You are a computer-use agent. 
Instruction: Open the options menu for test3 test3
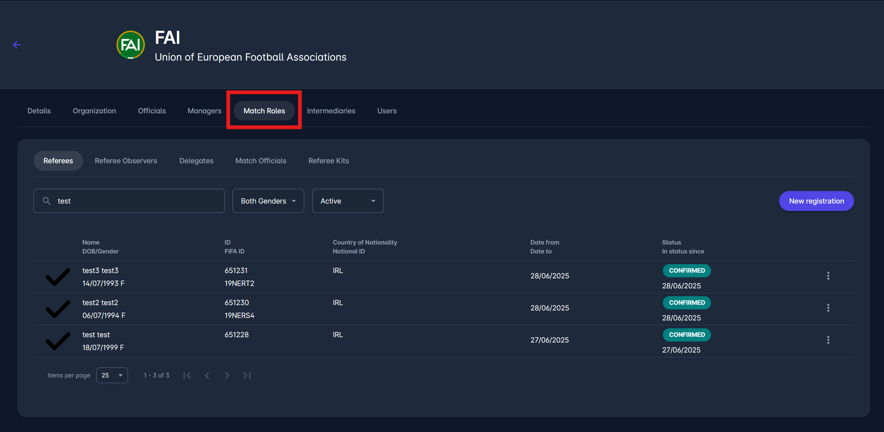coord(828,276)
